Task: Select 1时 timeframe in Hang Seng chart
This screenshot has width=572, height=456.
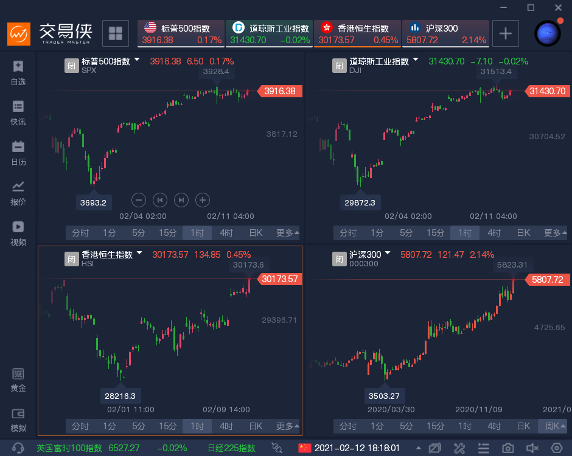Action: click(x=197, y=426)
